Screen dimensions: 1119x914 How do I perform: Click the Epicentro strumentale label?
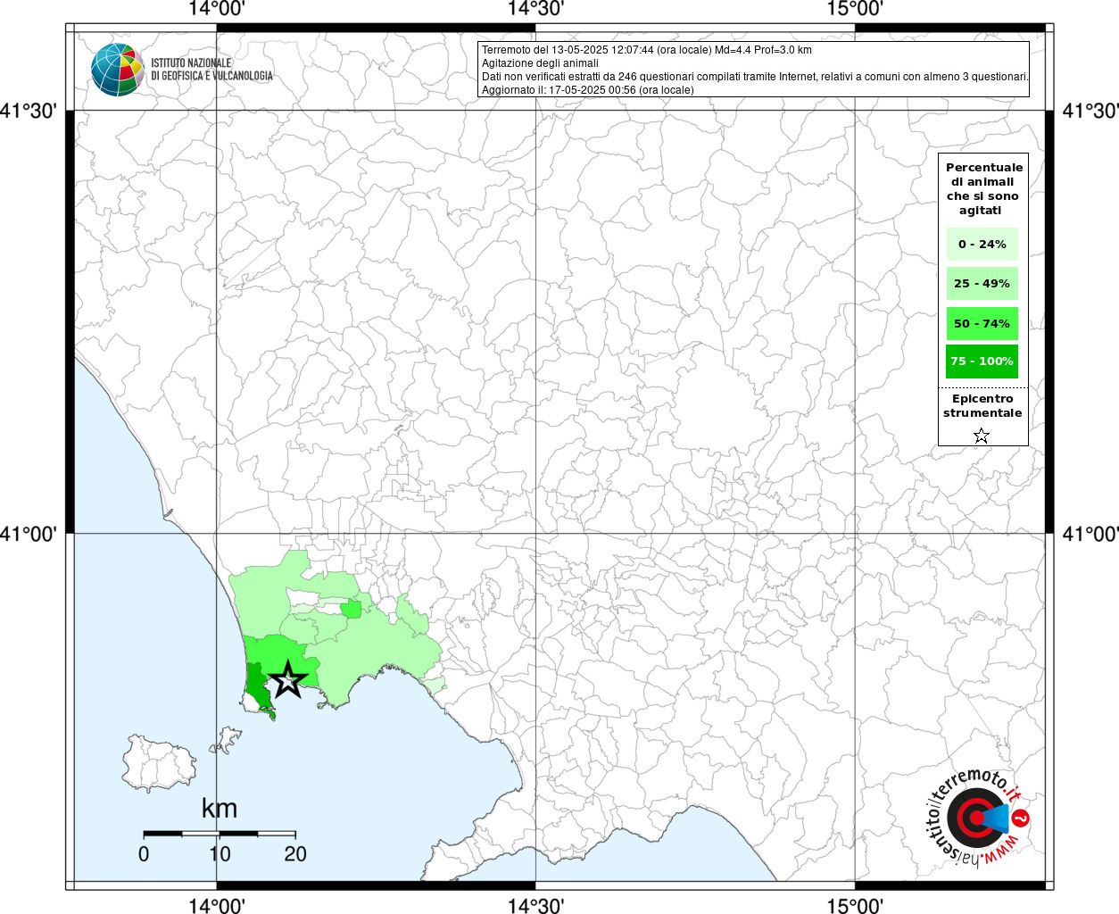tap(982, 406)
